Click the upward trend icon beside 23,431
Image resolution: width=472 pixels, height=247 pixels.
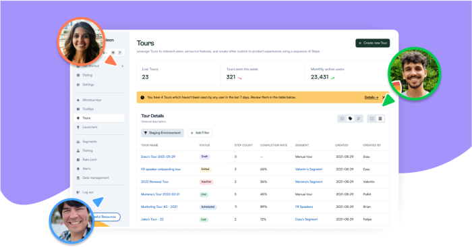(332, 78)
